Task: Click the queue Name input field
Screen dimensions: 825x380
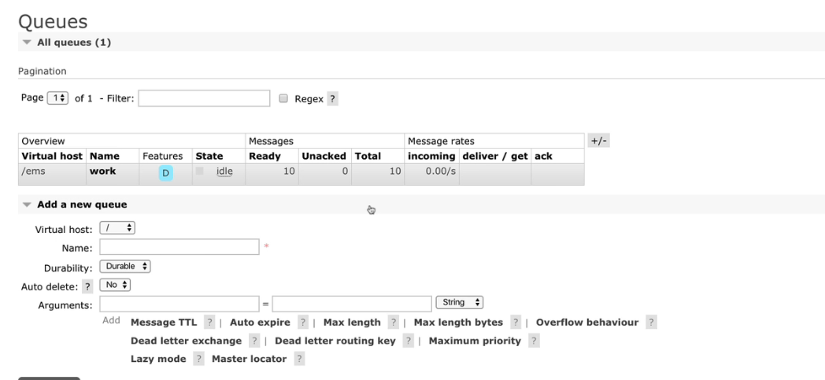Action: 179,247
